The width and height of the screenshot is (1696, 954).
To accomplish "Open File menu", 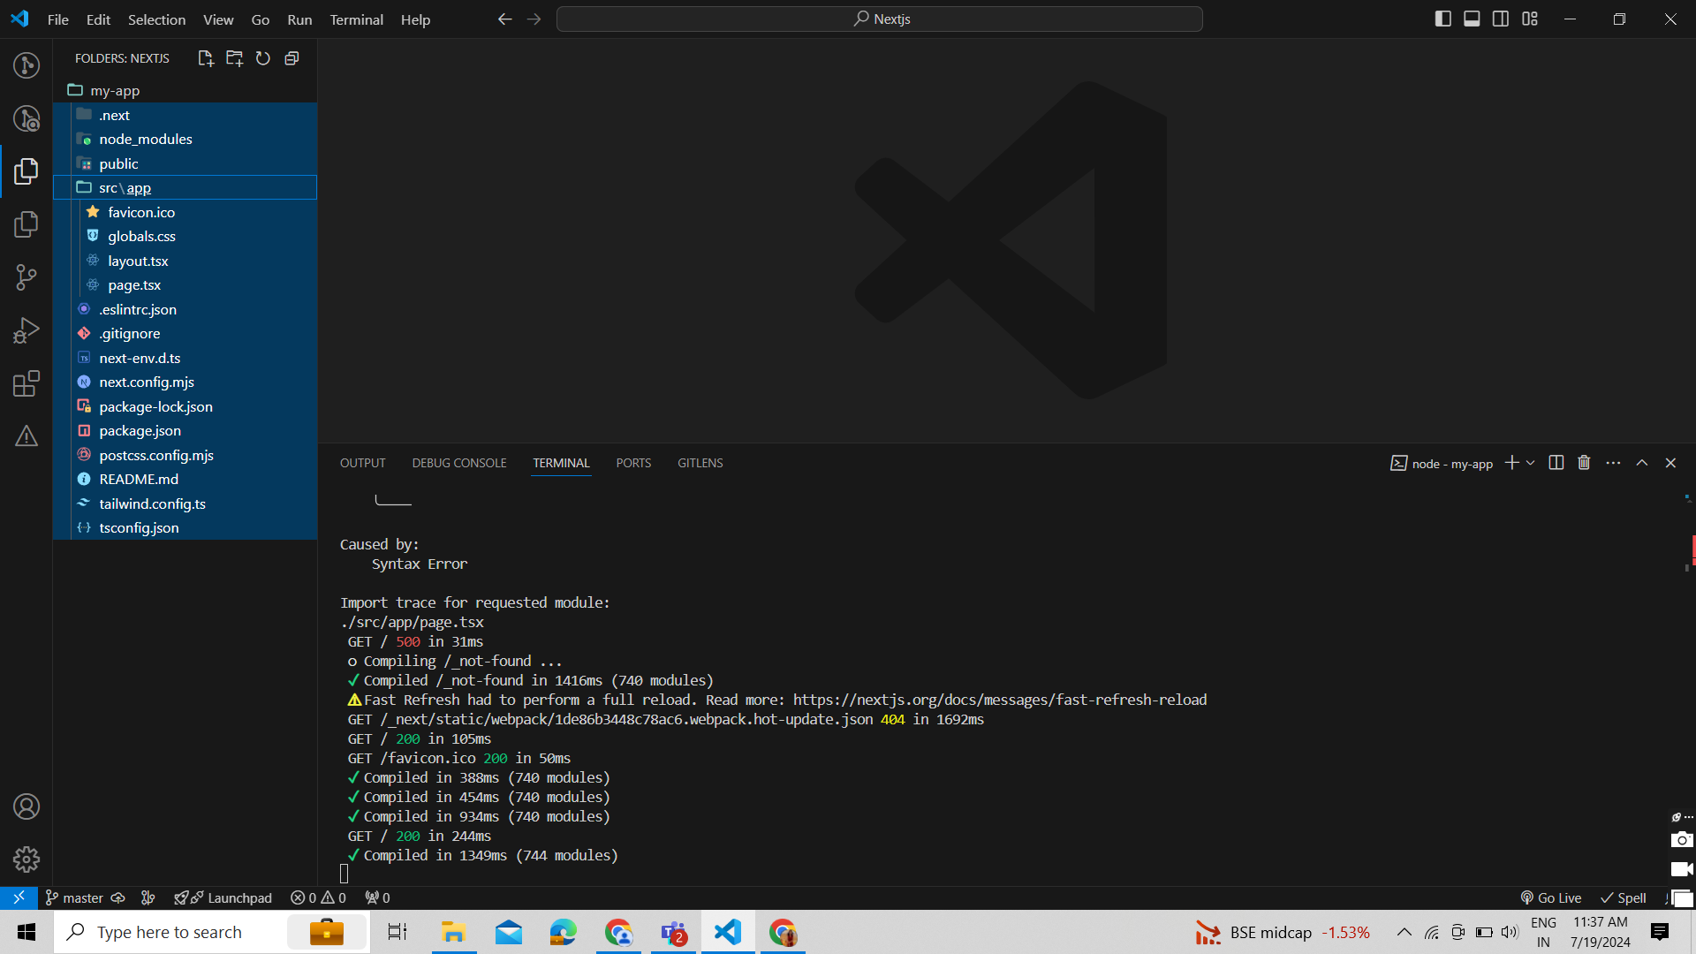I will click(x=57, y=19).
